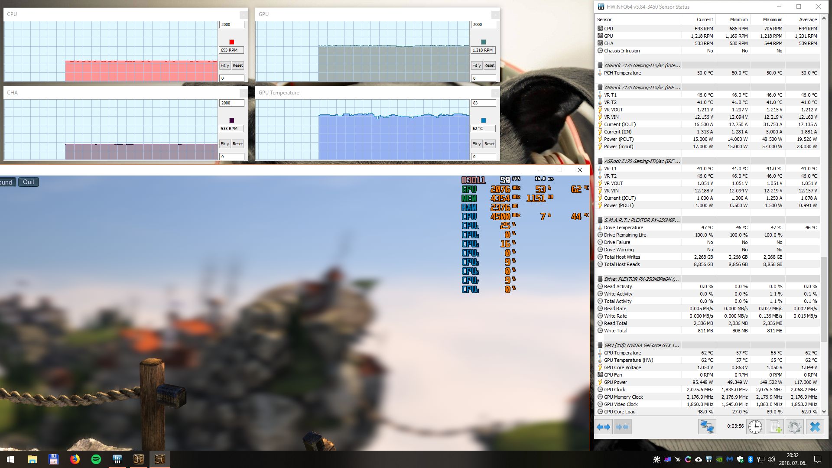Click Reset in the CHA graph window
Screen dimensions: 832x468
[237, 144]
